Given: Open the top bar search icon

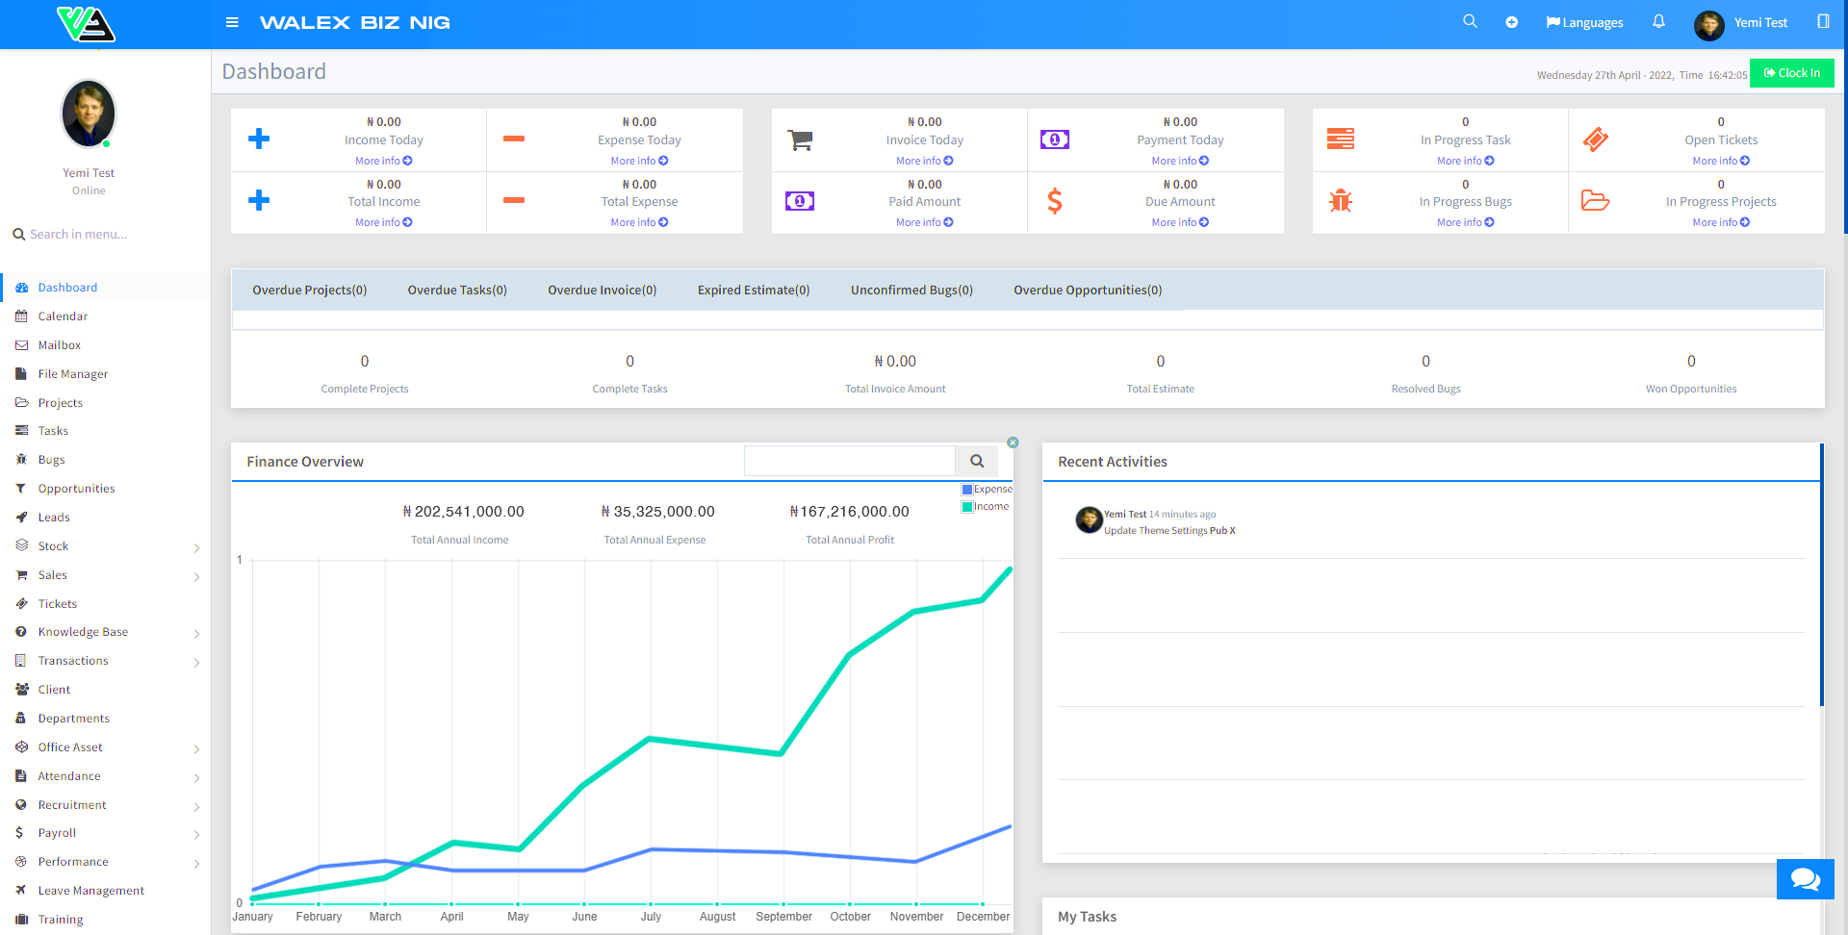Looking at the screenshot, I should [x=1470, y=21].
